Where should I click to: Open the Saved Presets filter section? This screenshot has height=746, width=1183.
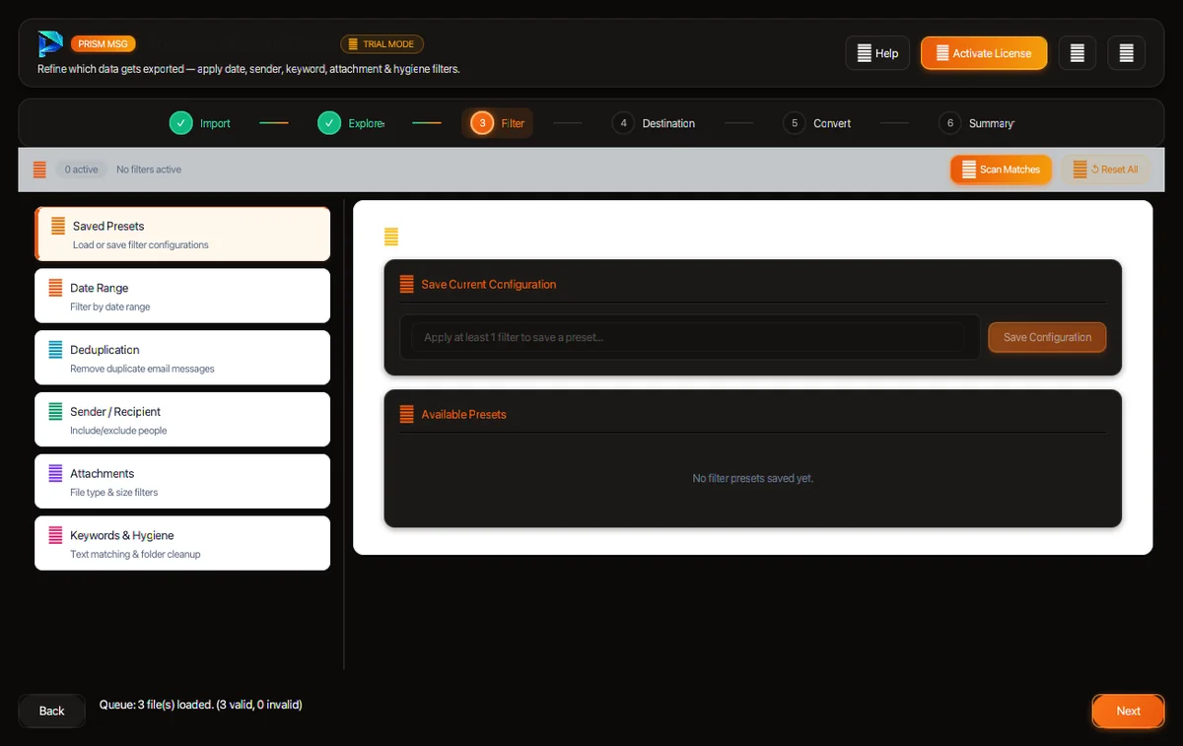182,235
